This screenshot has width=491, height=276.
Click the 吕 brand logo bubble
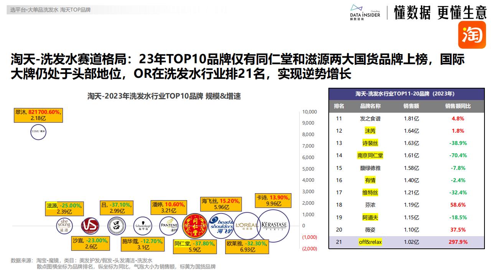pos(116,226)
